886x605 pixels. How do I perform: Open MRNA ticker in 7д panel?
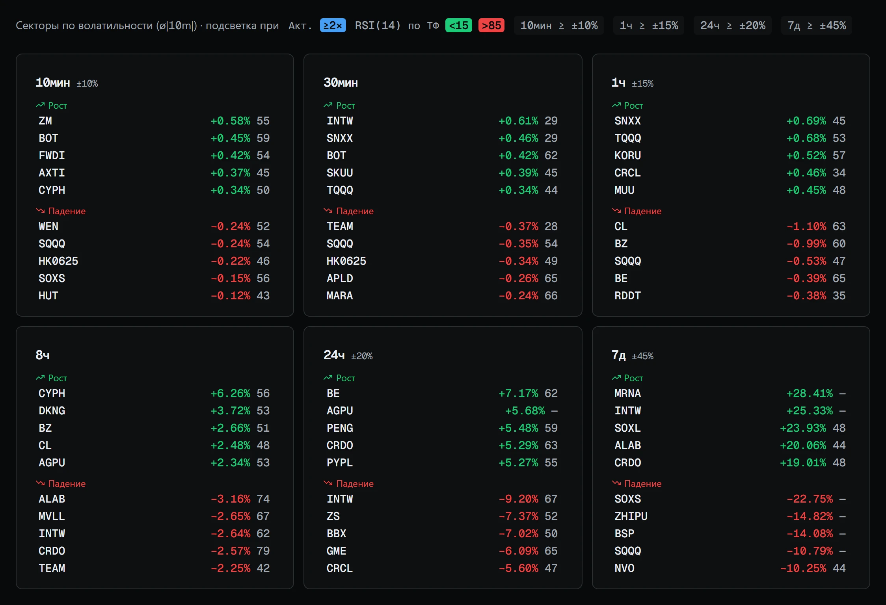click(628, 393)
